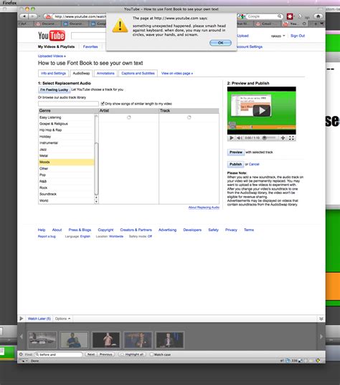Click inside the Google search field
Viewport: 340px width, 385px height.
[x=262, y=16]
